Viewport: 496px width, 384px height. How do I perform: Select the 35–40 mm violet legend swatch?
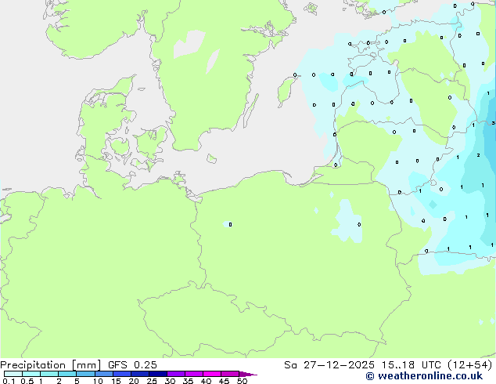(x=193, y=374)
